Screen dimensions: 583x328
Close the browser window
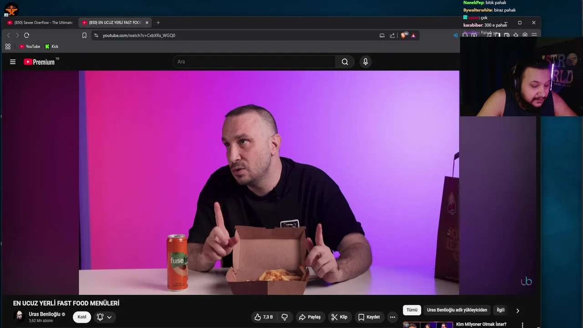(x=534, y=23)
